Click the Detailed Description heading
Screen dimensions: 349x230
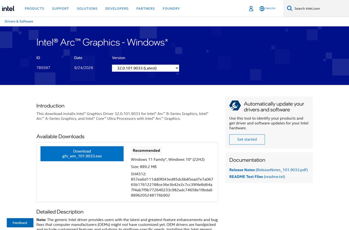(60, 212)
